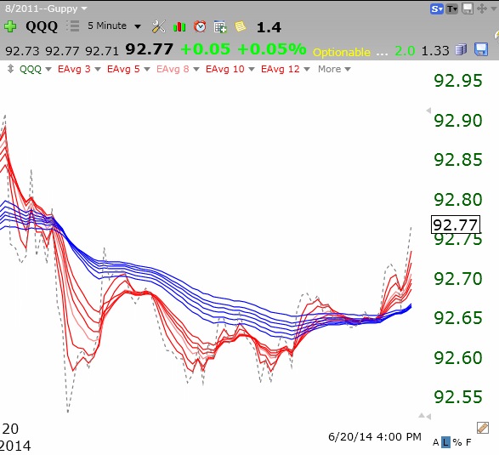
Task: Click the yellow Optionable label
Action: pyautogui.click(x=342, y=52)
